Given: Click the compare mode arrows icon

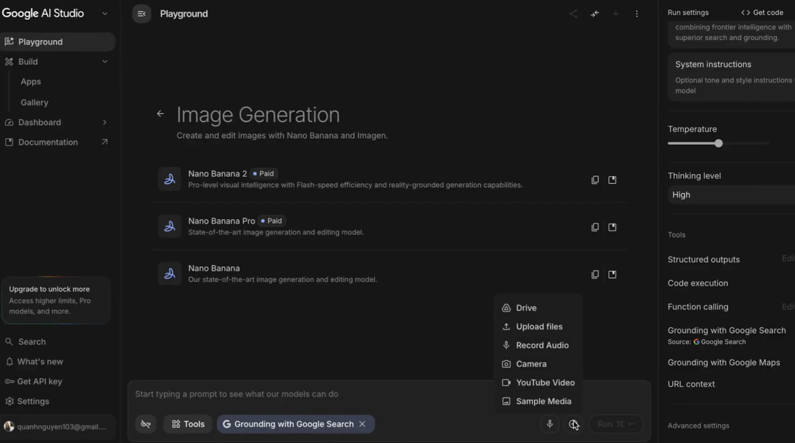Looking at the screenshot, I should coord(595,14).
